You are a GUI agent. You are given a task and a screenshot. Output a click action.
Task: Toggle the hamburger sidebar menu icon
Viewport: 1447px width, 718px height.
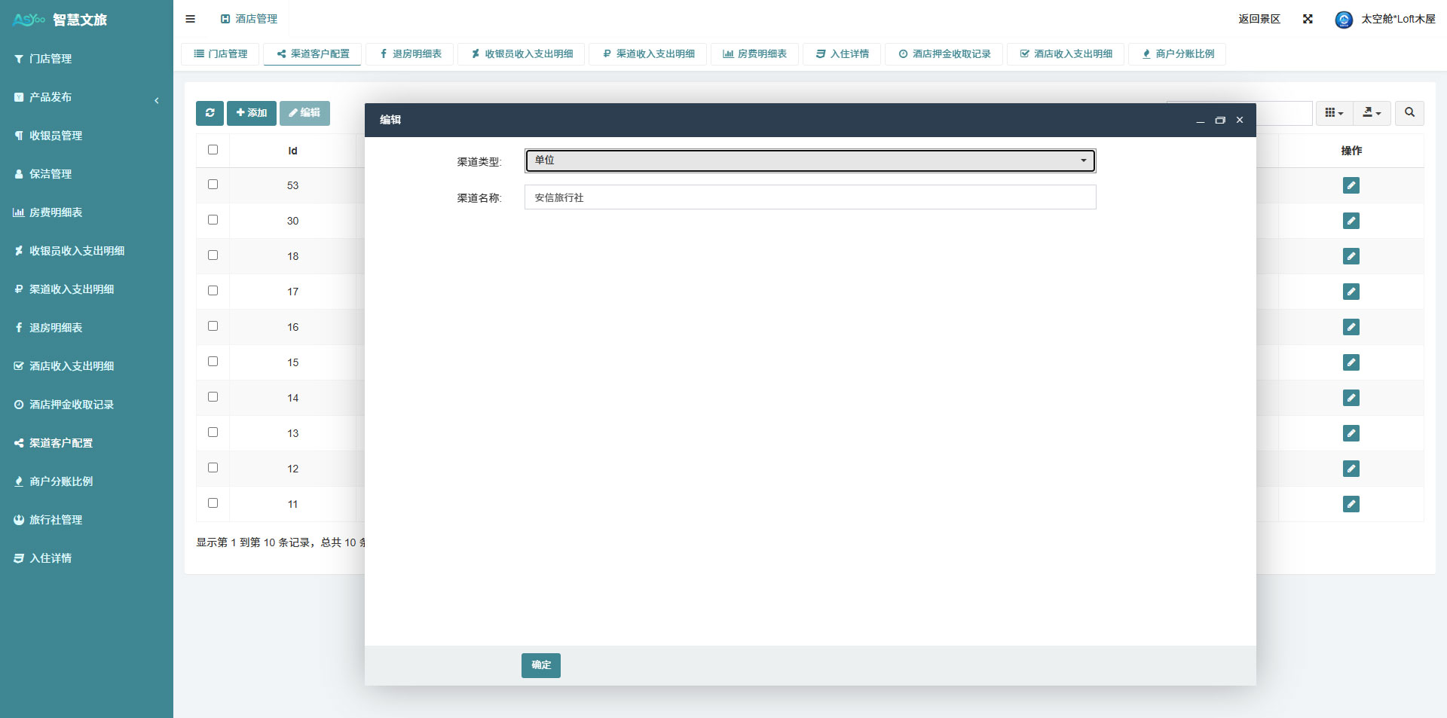190,19
